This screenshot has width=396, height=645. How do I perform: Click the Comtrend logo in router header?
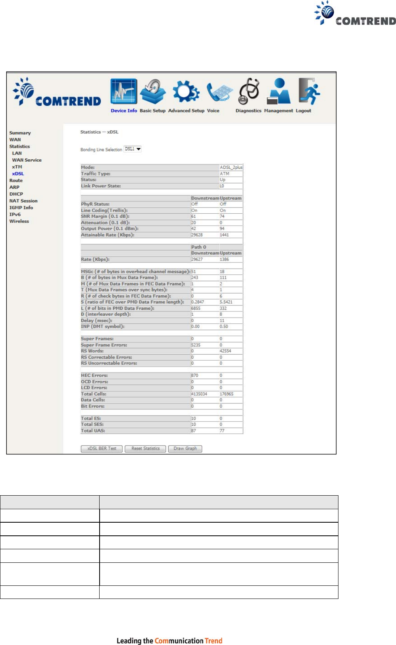pos(57,92)
